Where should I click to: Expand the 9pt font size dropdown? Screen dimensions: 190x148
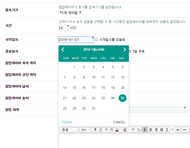[85, 130]
